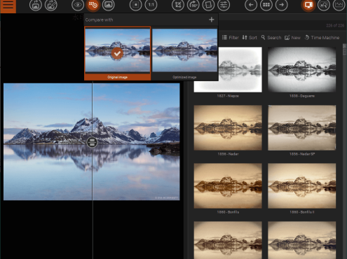Apply the 1860 - Bonfils preset

click(x=228, y=188)
